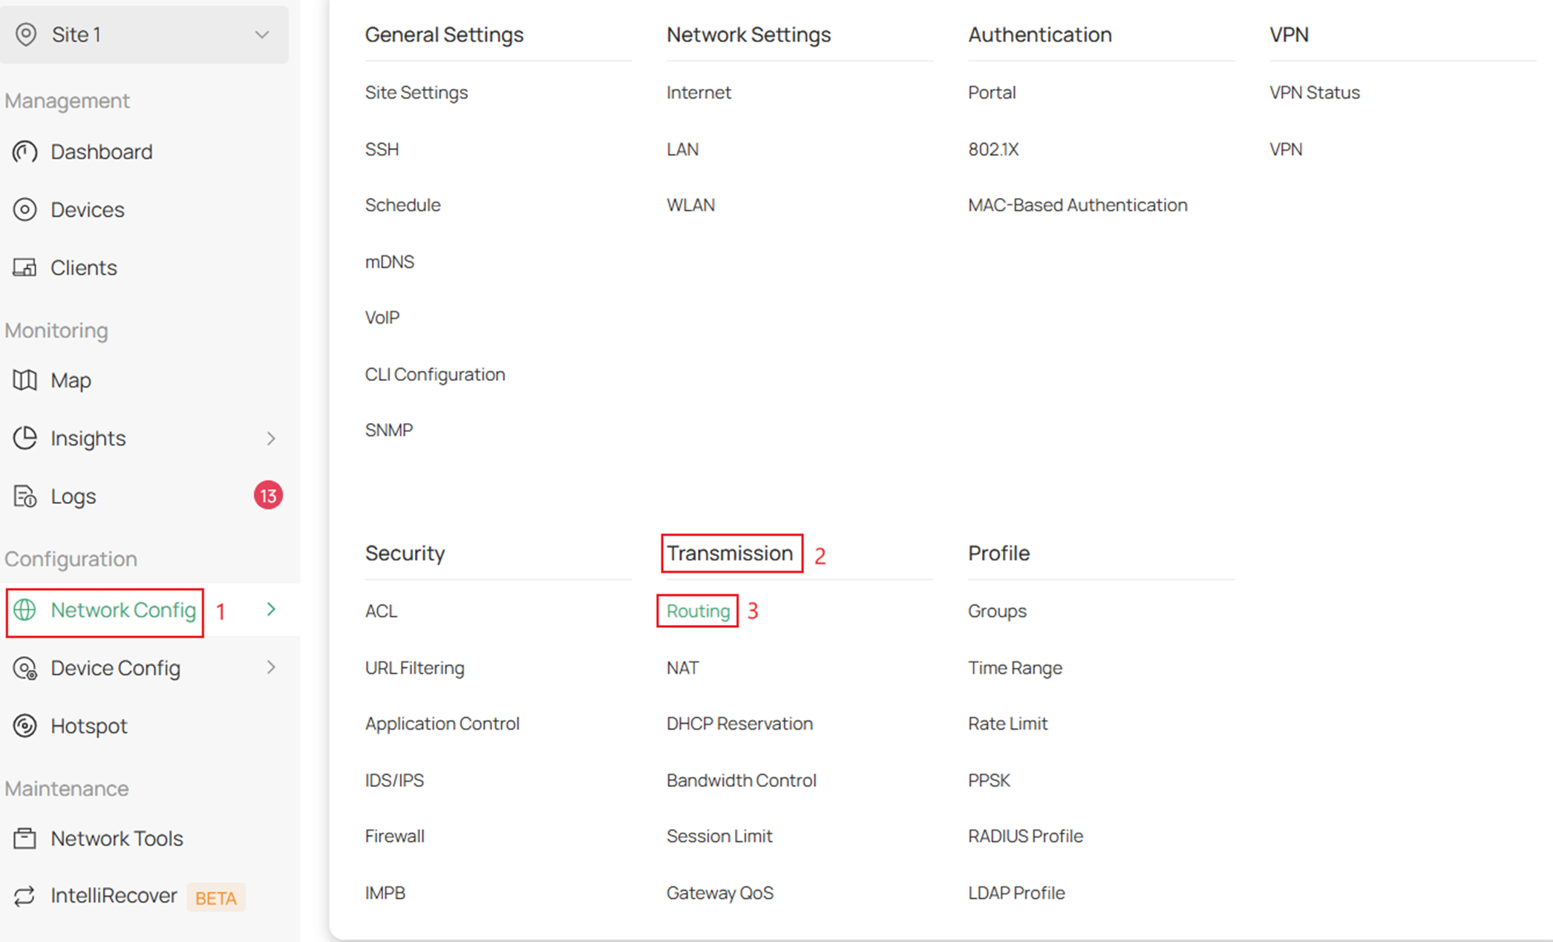
Task: Click the Network Config globe icon
Action: (x=24, y=609)
